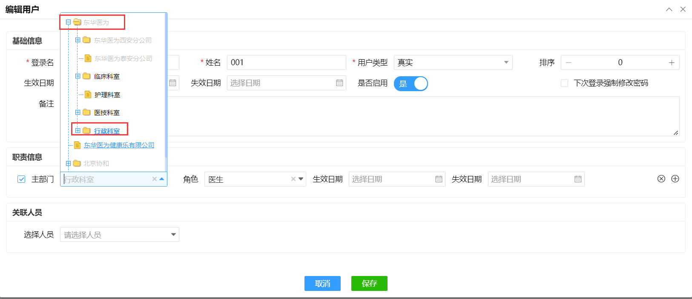692x299 pixels.
Task: Uncheck the 主部门 checkbox
Action: click(x=21, y=179)
